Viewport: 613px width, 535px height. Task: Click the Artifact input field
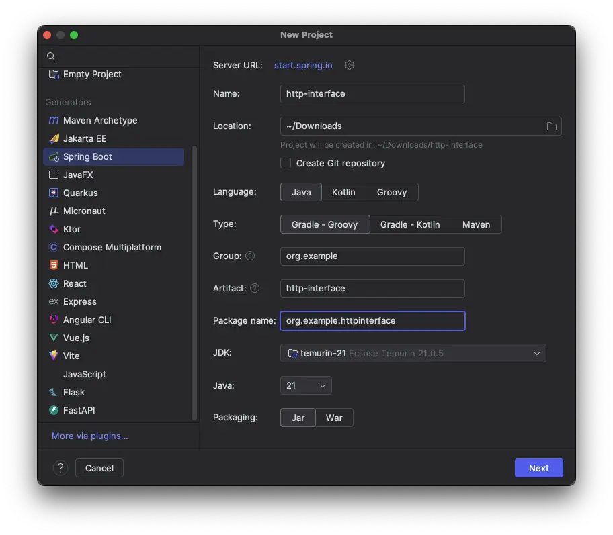click(372, 289)
